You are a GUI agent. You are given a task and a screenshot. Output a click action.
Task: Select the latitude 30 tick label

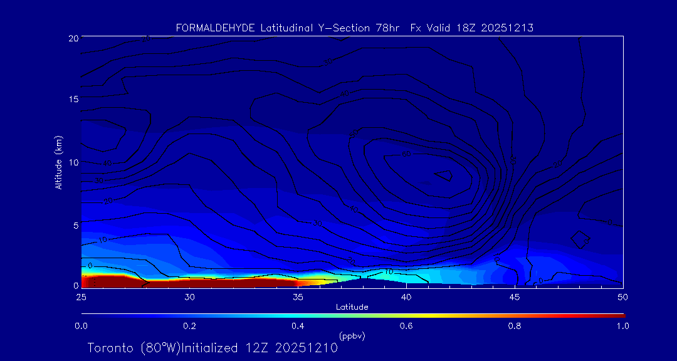pyautogui.click(x=189, y=296)
